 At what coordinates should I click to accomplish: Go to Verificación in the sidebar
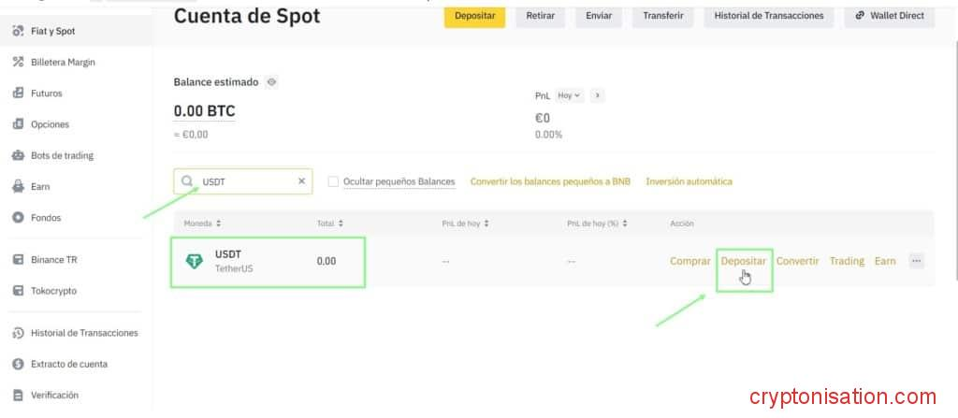coord(54,395)
